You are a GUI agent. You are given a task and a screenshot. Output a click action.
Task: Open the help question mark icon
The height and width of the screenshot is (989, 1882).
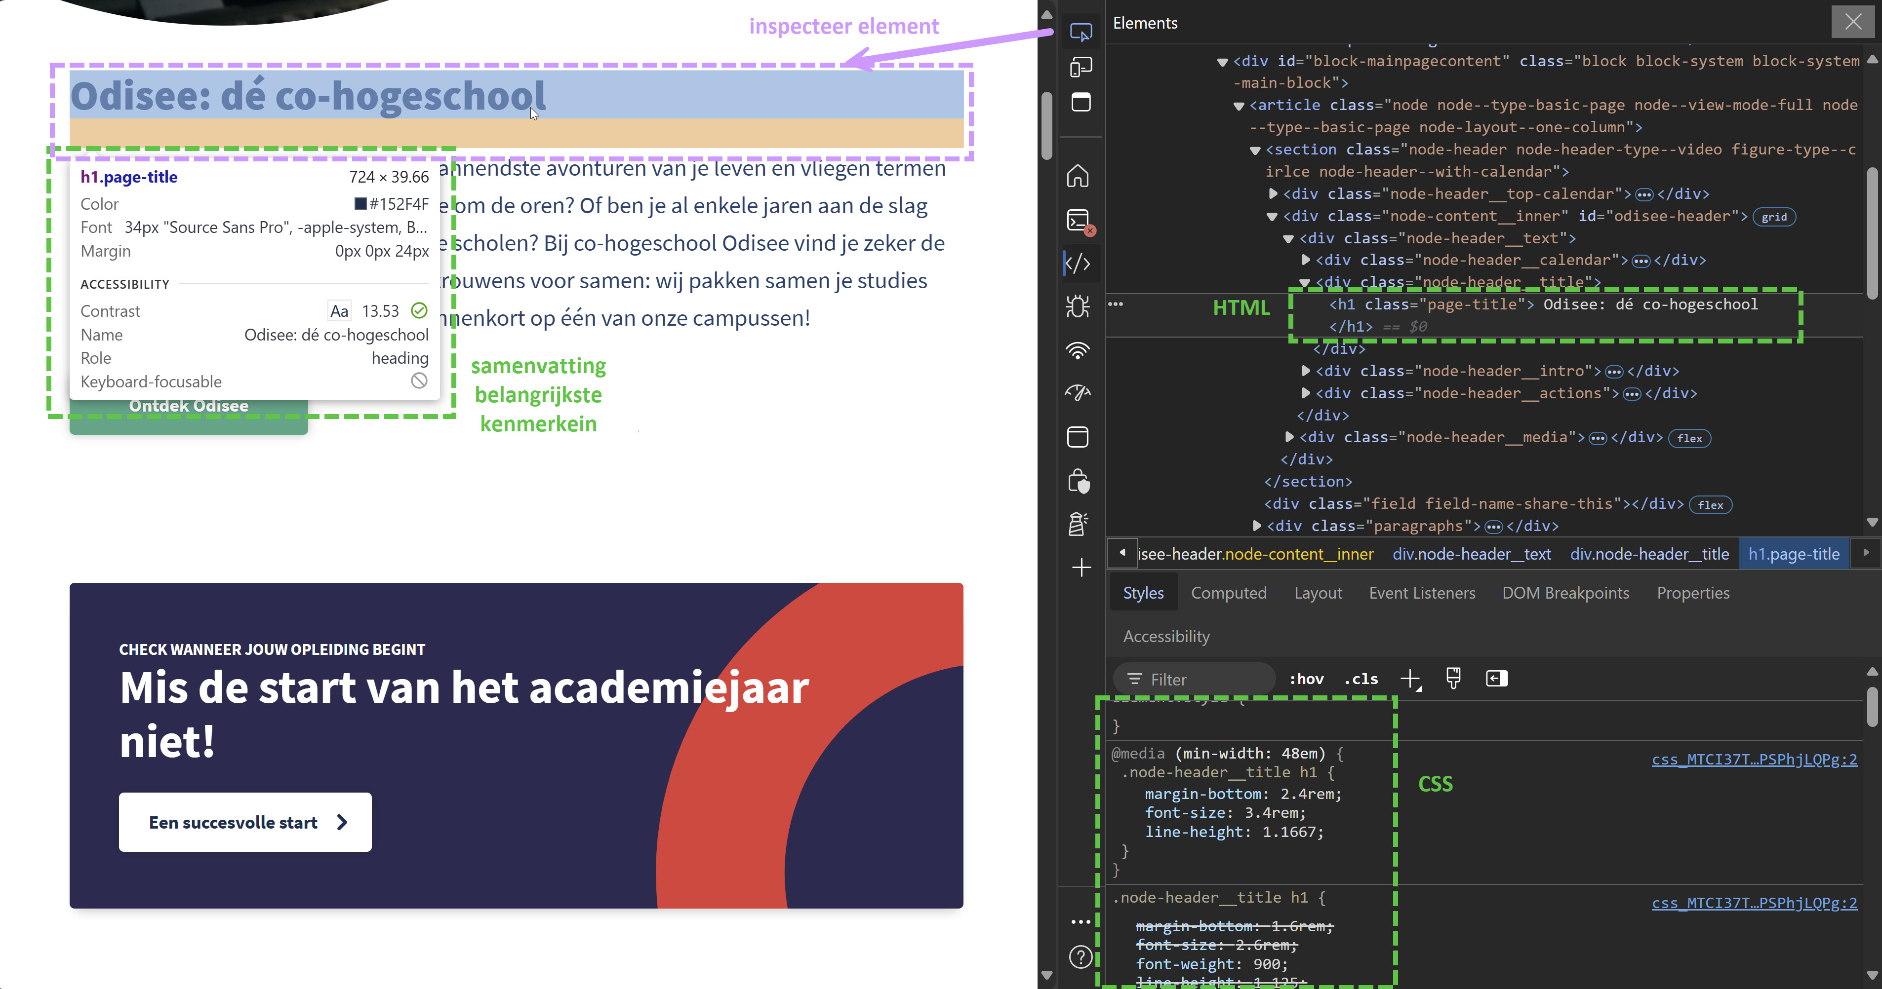1081,956
